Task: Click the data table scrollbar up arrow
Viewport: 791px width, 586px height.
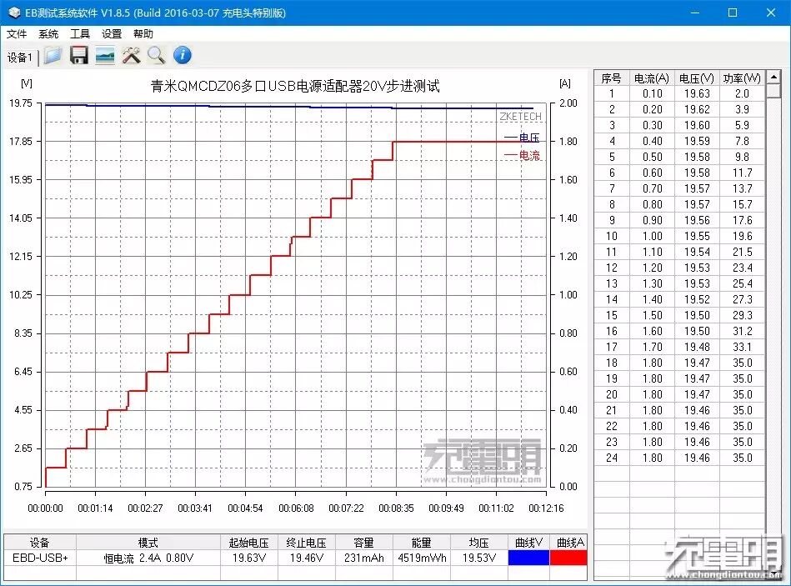Action: 773,78
